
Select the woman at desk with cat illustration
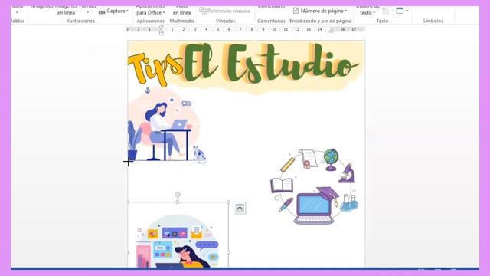point(167,125)
